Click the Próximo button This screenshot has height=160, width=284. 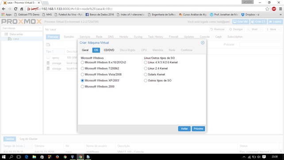pos(198,129)
